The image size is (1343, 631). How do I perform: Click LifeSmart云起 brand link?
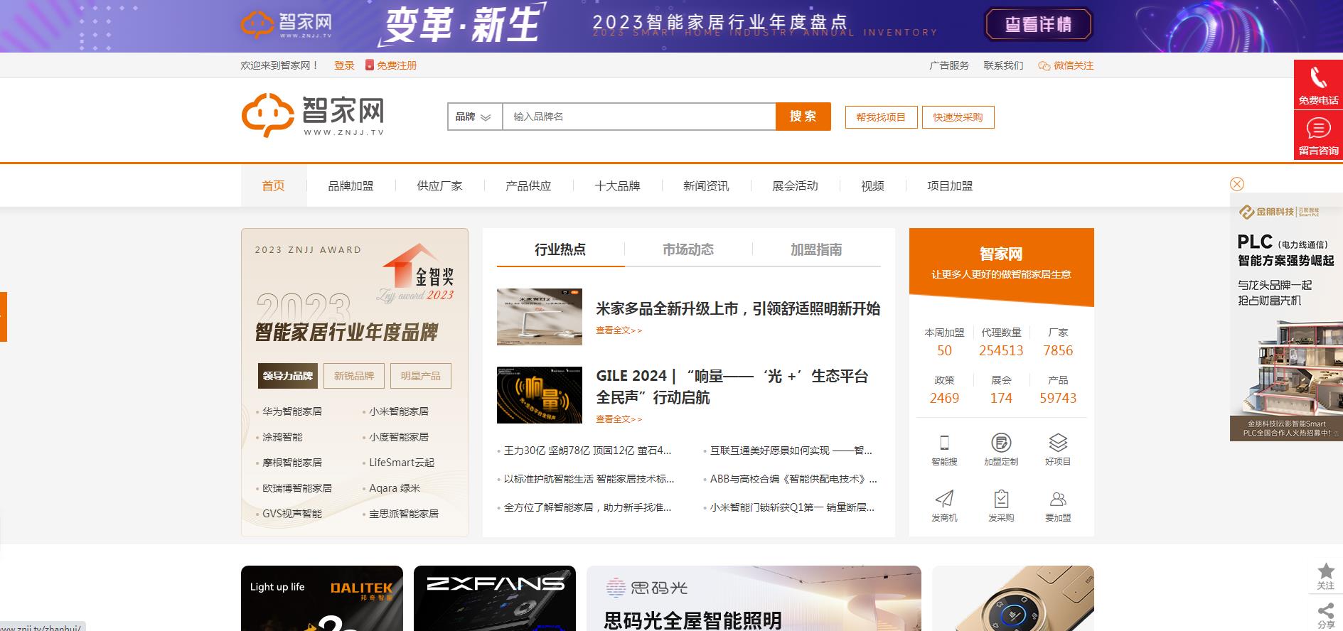pos(402,463)
